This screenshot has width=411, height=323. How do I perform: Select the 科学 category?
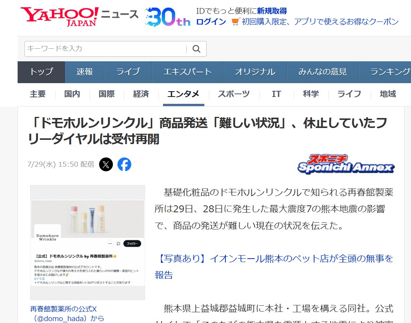[311, 94]
